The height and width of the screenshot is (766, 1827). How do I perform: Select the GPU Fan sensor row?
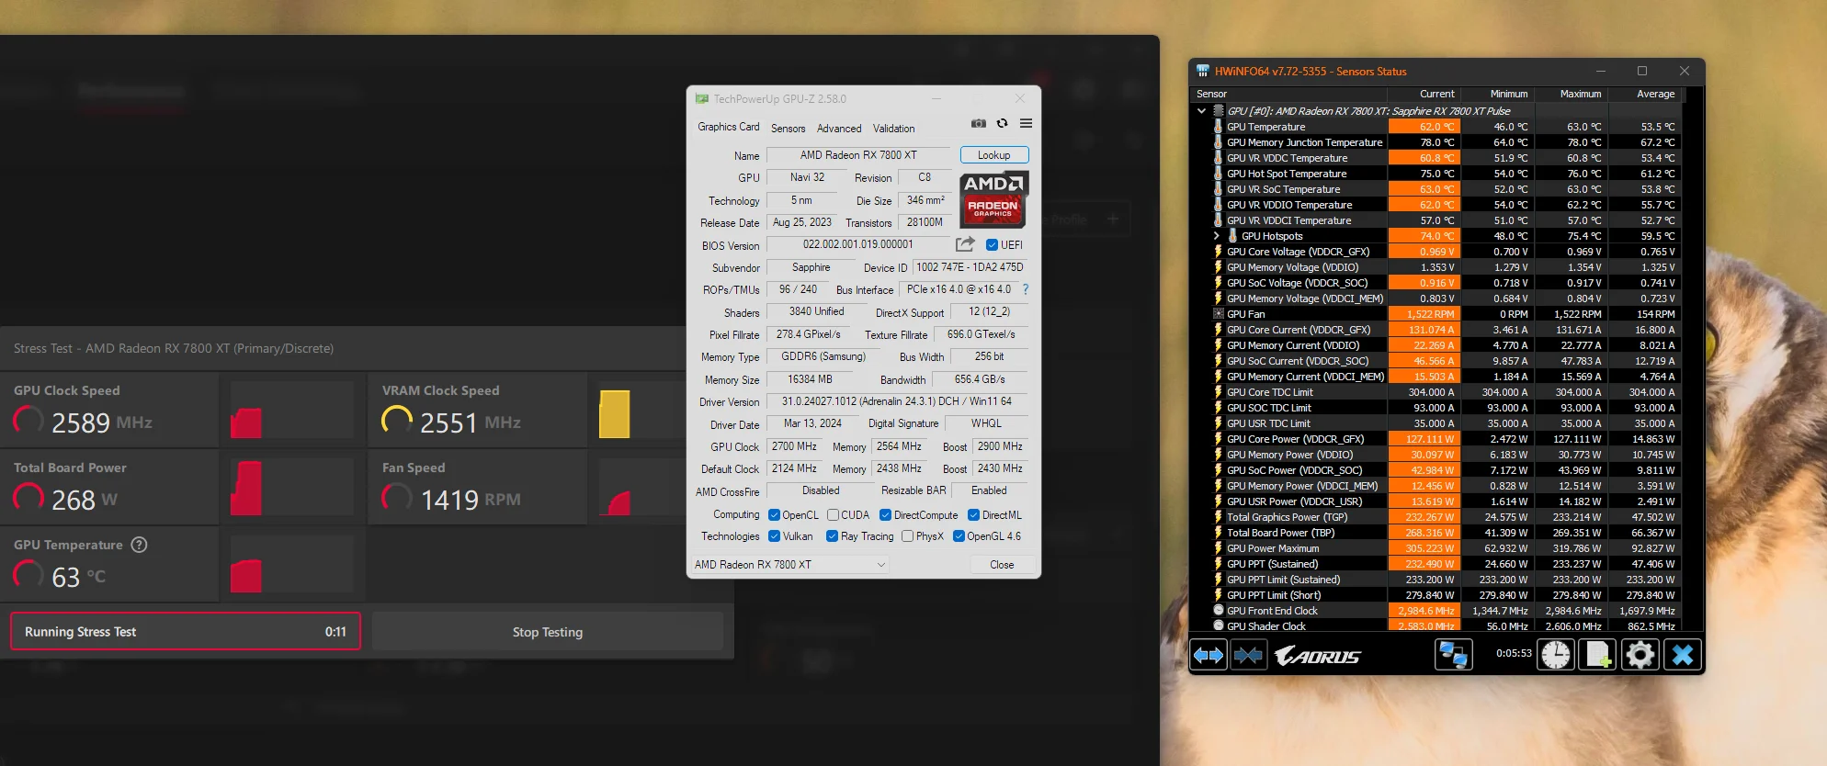tap(1445, 314)
